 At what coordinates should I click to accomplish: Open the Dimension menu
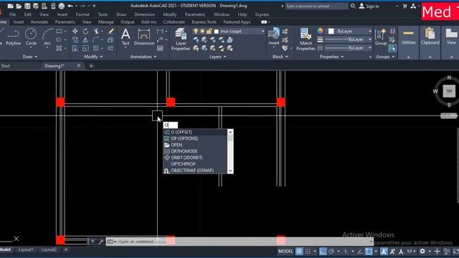[x=144, y=14]
